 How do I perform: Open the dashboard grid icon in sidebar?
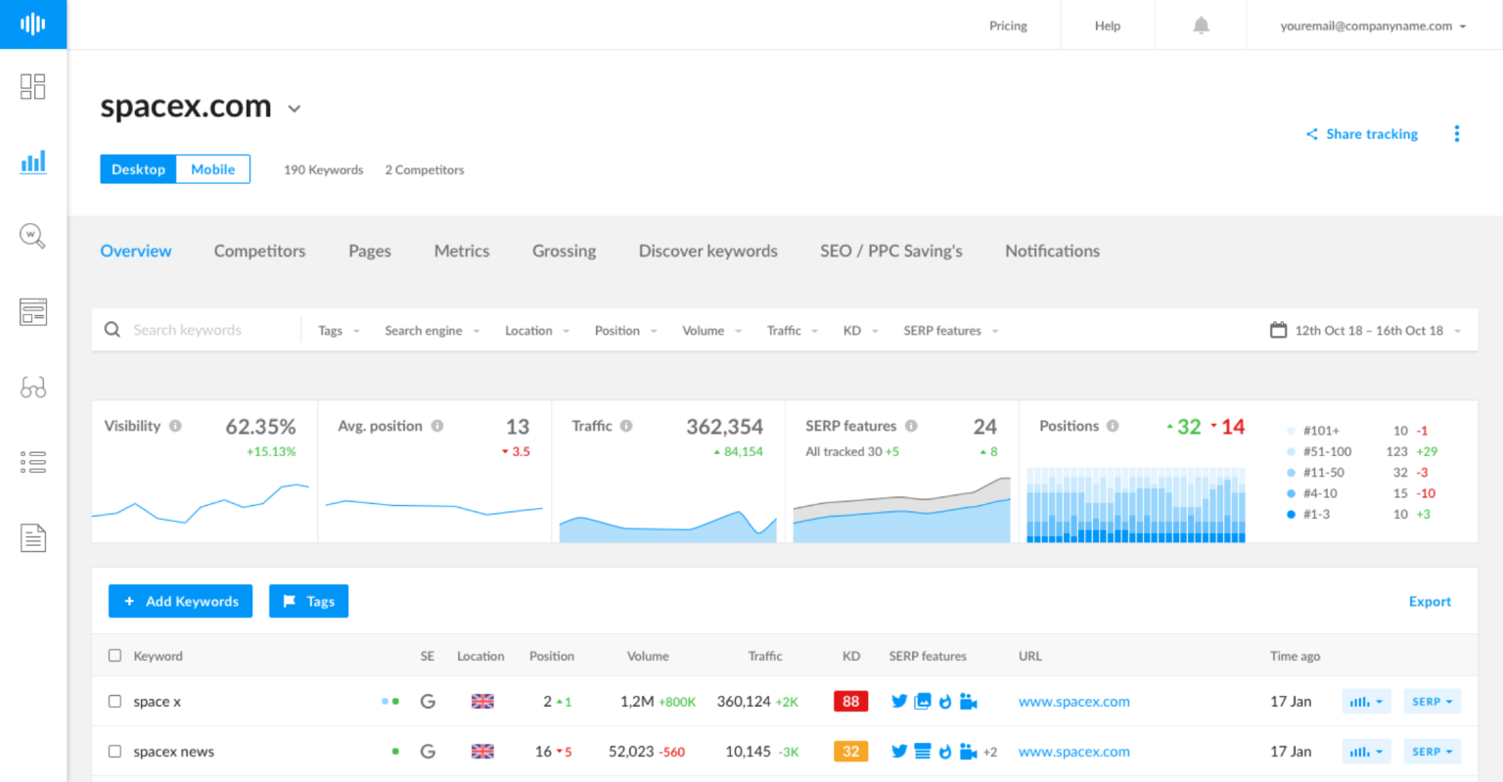32,86
